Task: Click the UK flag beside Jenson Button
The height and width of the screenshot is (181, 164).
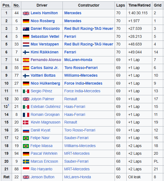Action: click(26, 177)
